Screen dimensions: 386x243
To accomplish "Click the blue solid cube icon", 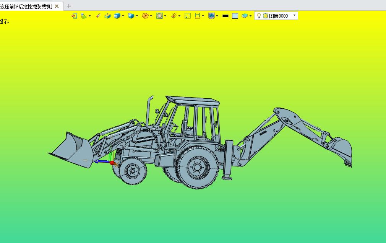I will click(117, 16).
